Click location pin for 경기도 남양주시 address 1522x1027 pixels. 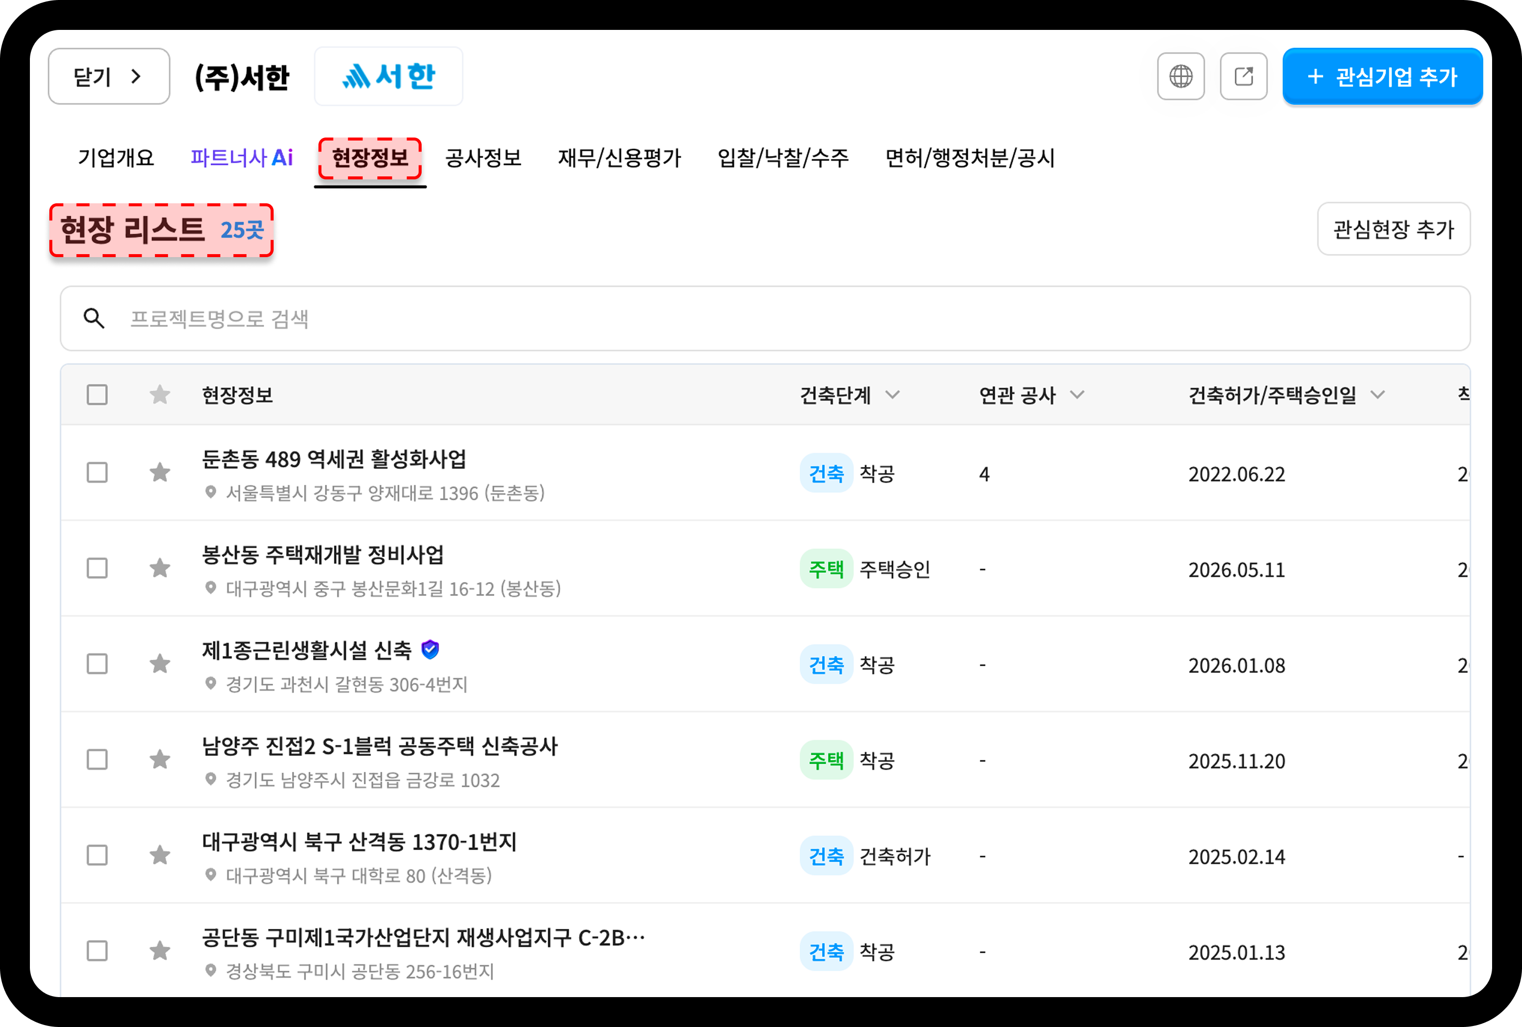pos(210,779)
